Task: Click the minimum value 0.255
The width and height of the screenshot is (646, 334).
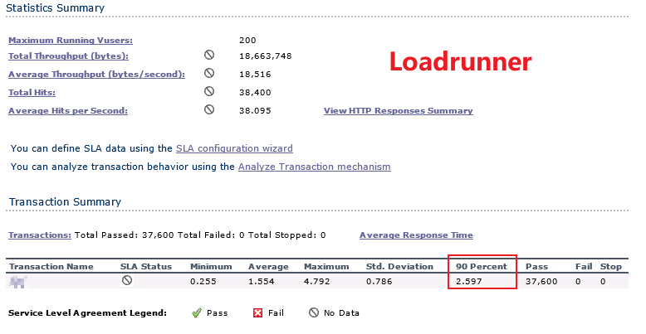Action: coord(203,282)
